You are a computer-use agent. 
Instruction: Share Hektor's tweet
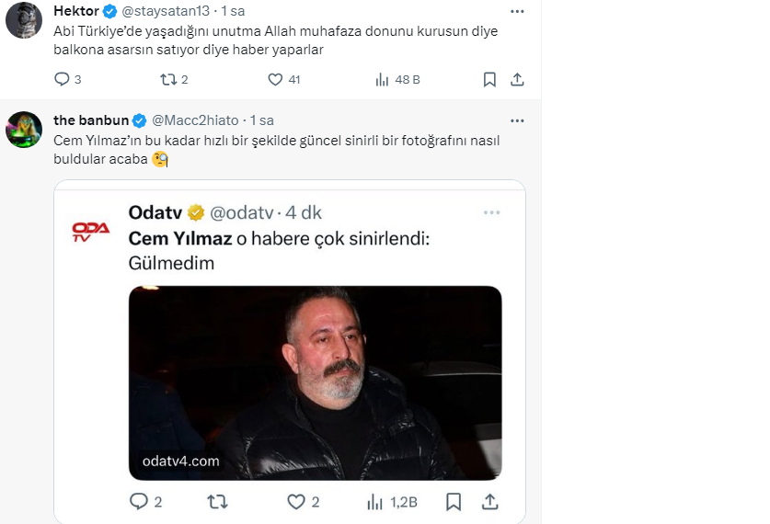pos(517,80)
